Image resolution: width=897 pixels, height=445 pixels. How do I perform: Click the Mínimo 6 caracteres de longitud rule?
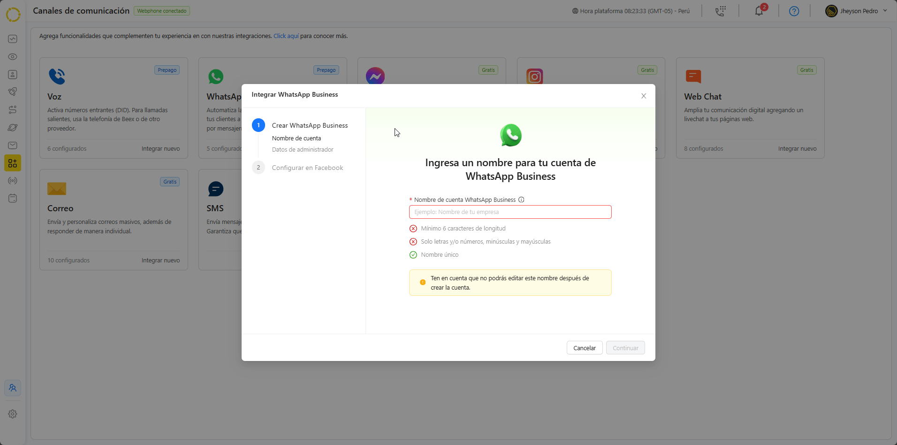point(457,229)
